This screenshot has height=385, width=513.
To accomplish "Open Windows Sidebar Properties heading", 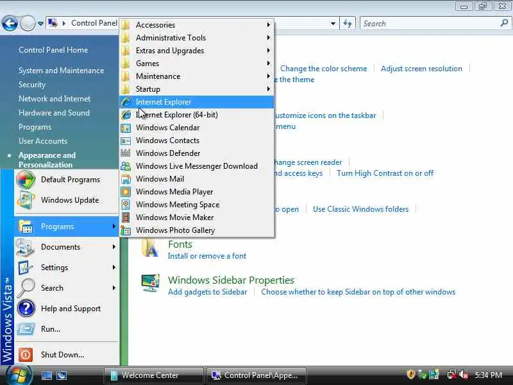I will tap(231, 280).
